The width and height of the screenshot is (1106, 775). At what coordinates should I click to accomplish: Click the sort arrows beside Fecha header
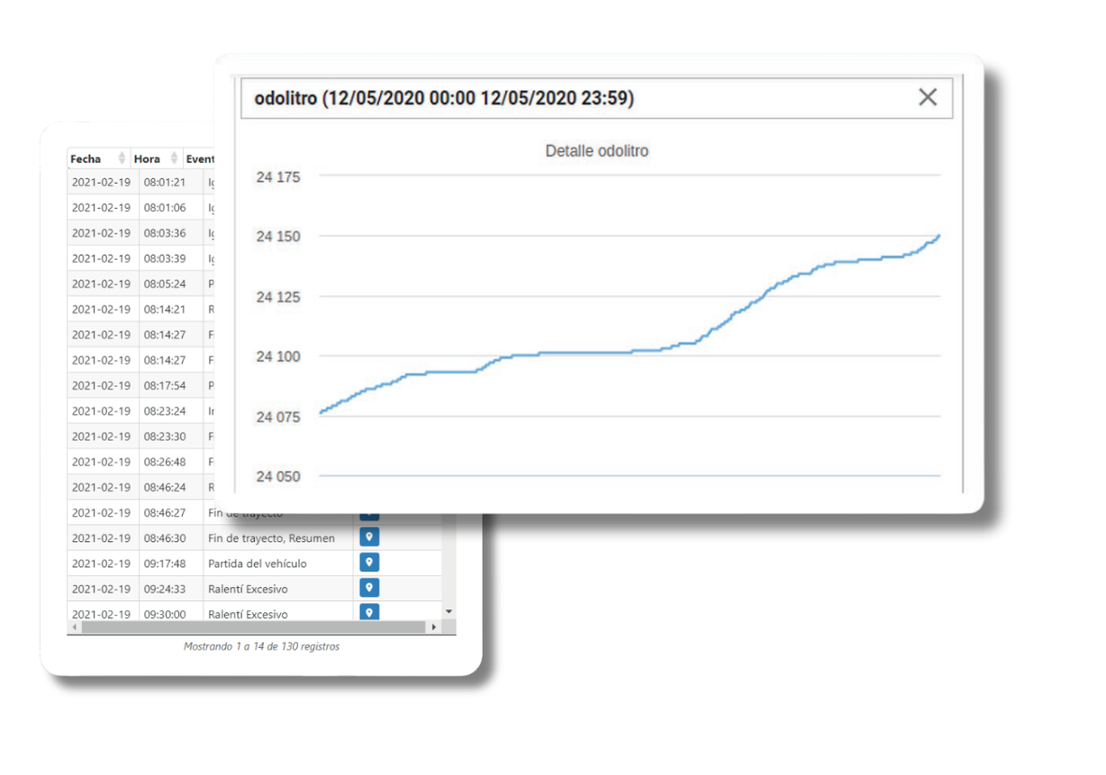pos(122,158)
